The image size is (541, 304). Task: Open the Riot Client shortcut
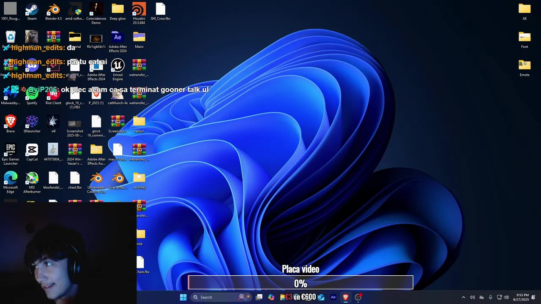pos(53,96)
